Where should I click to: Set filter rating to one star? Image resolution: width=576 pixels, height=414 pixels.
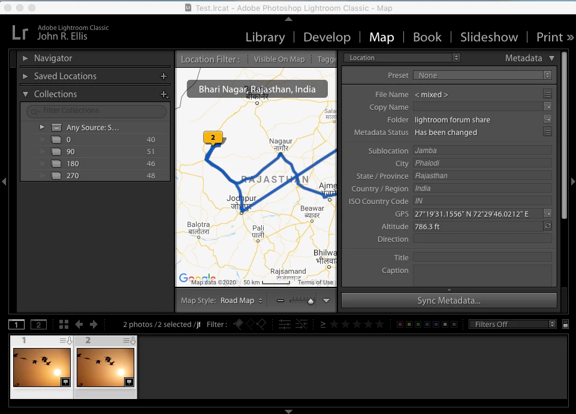pyautogui.click(x=334, y=324)
